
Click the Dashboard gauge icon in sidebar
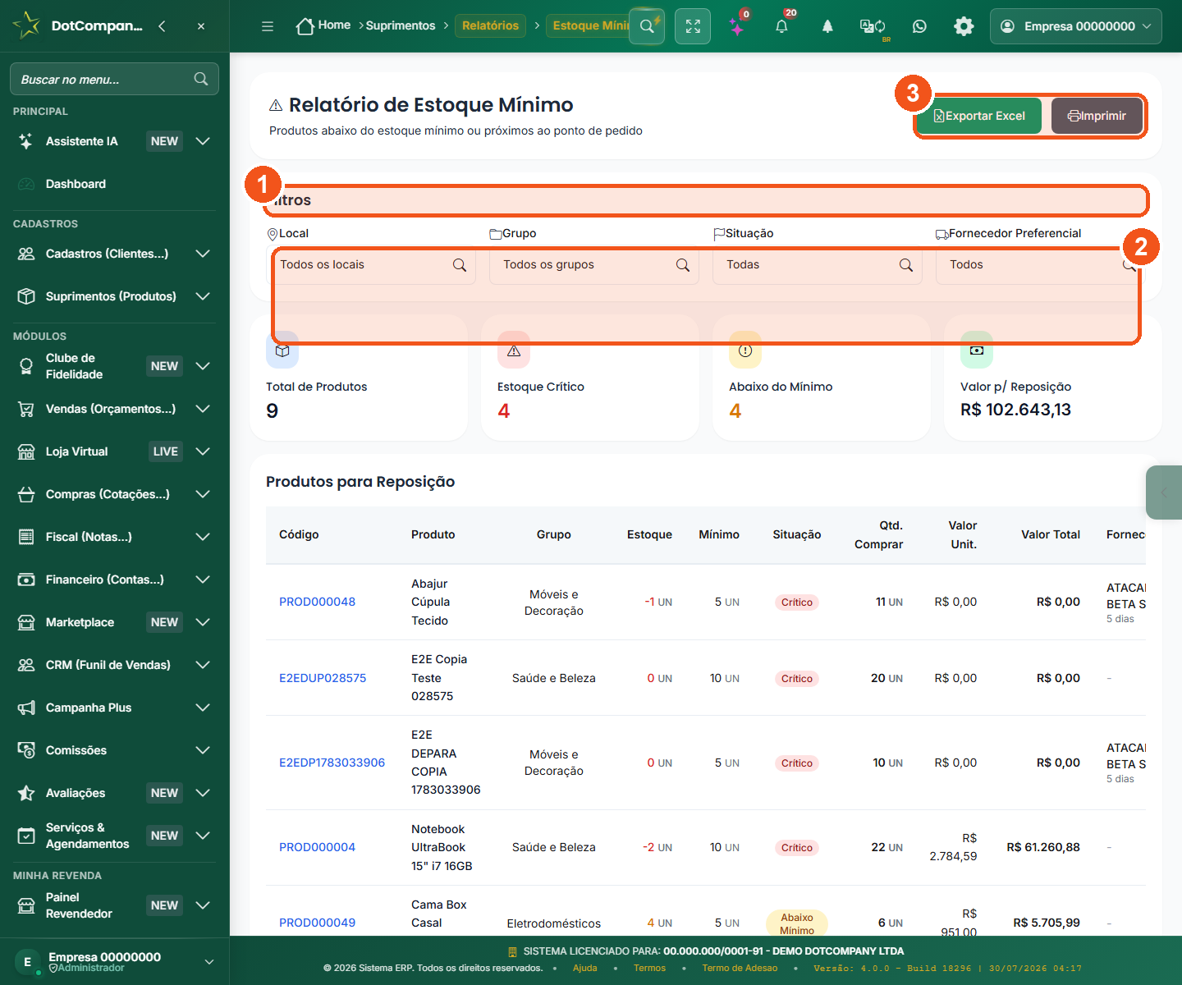26,184
